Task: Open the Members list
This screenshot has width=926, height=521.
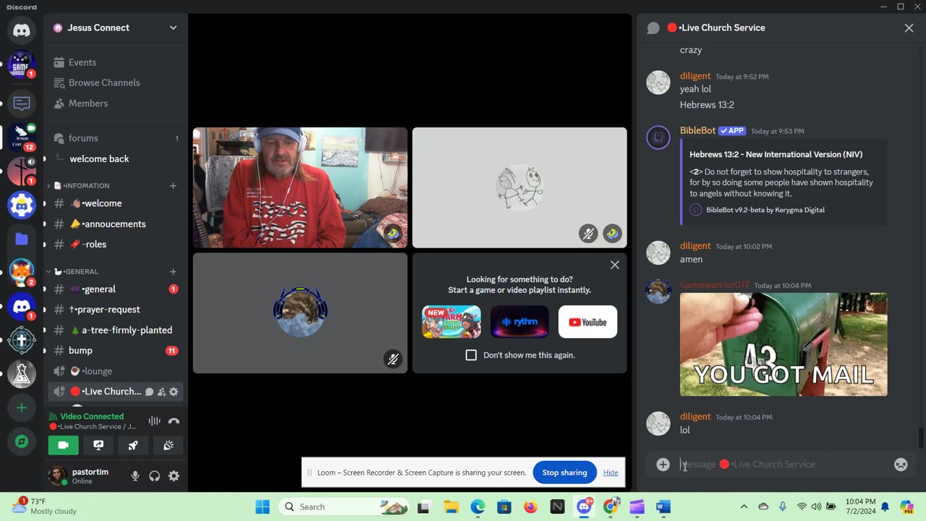Action: point(115,103)
